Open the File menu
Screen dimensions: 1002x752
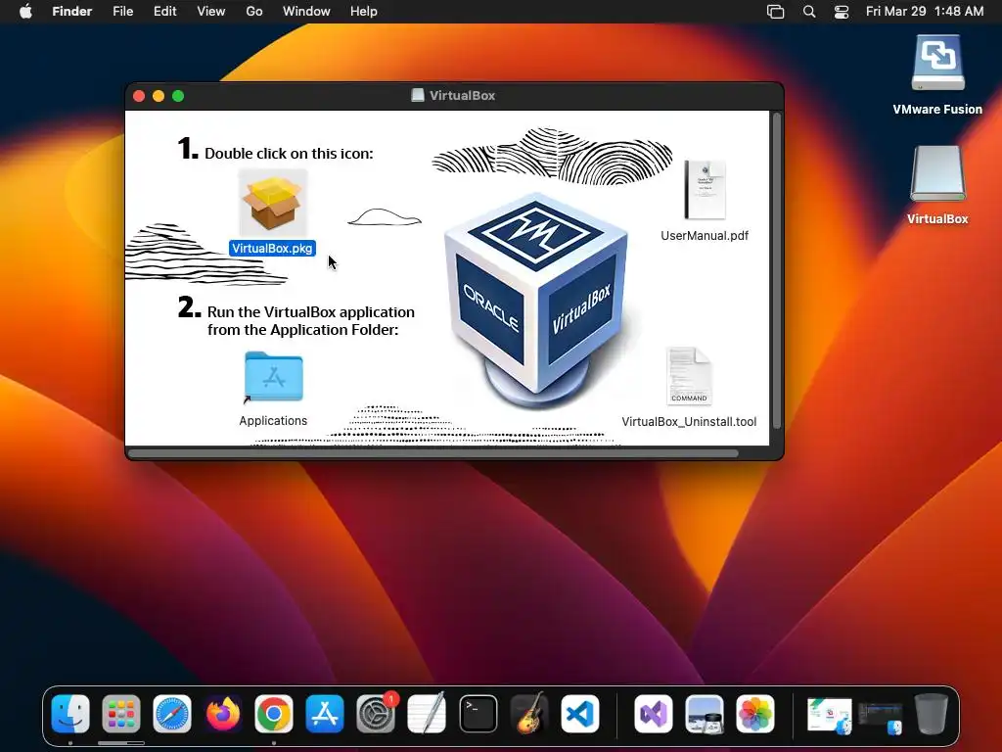tap(122, 12)
